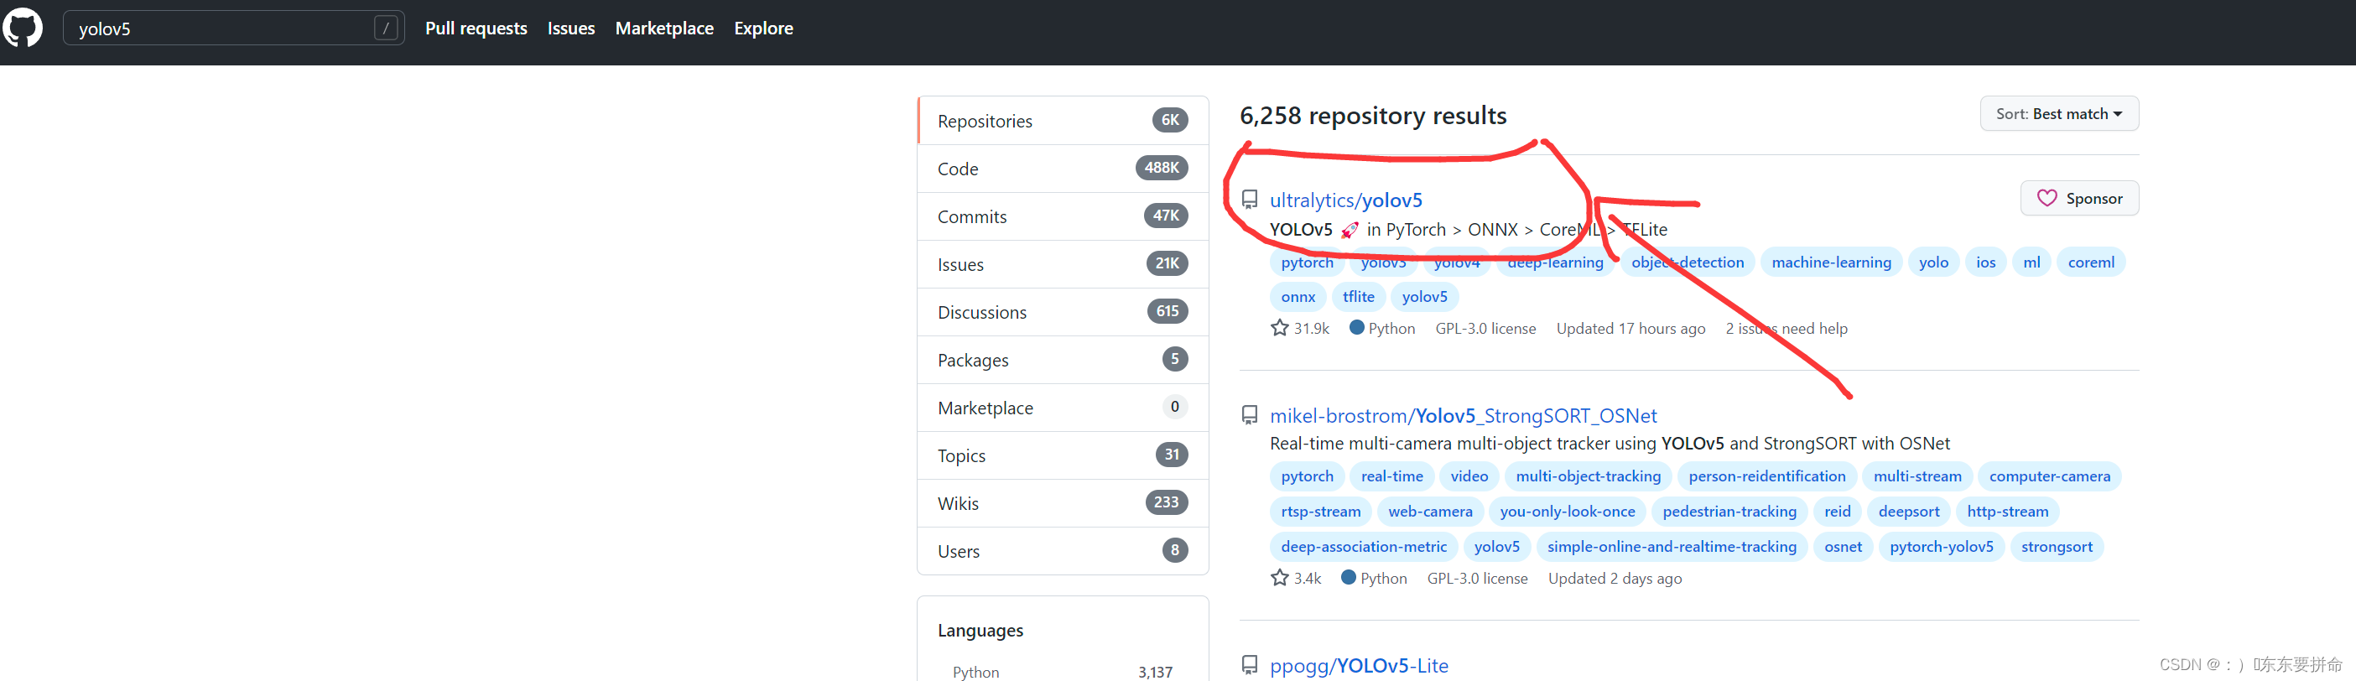This screenshot has height=681, width=2356.
Task: Click pytorch tag under mikel-brostrom result
Action: (1307, 476)
